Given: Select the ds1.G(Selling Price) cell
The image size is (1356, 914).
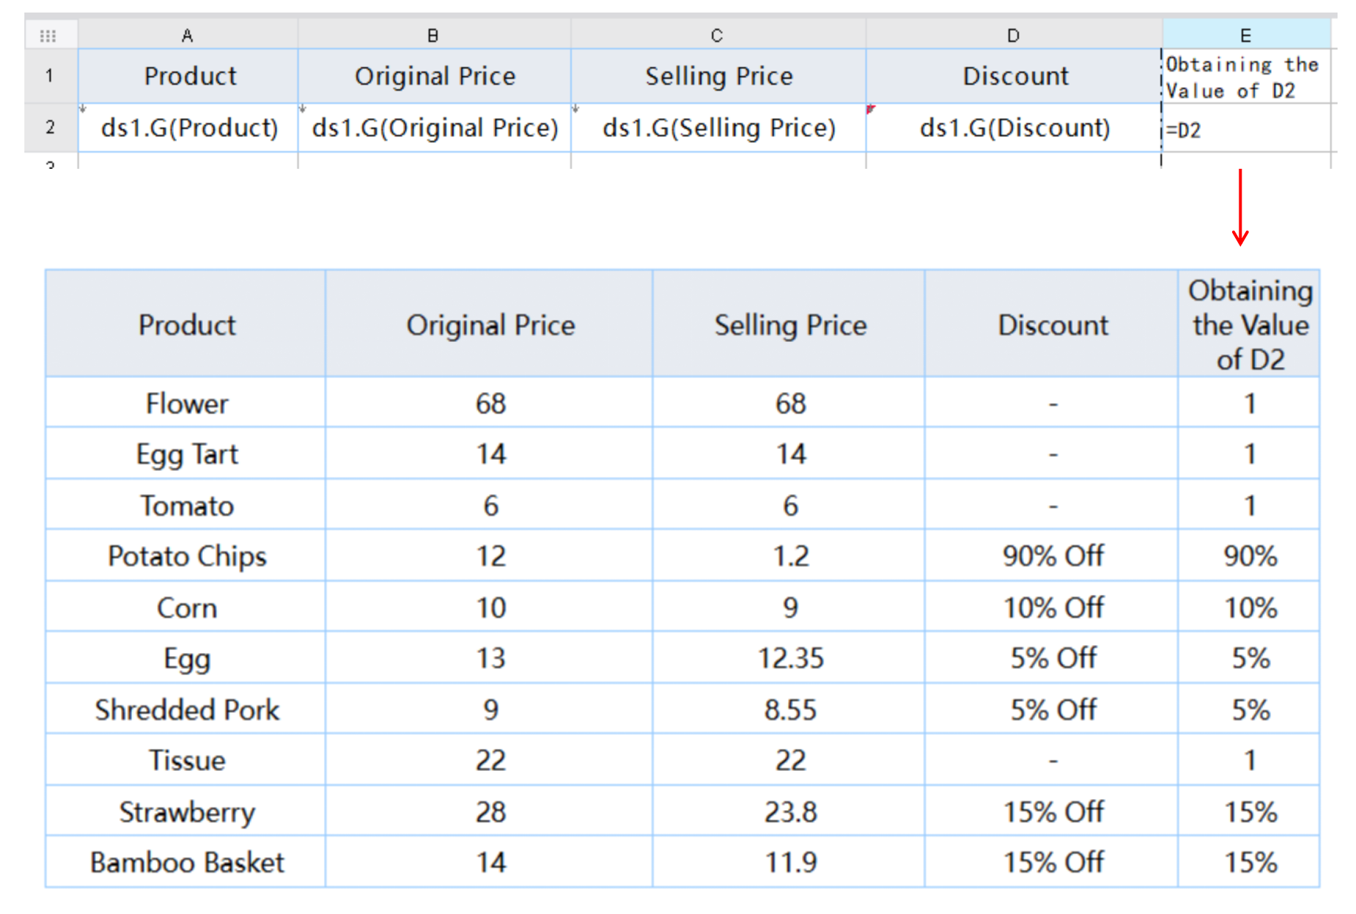Looking at the screenshot, I should point(718,128).
